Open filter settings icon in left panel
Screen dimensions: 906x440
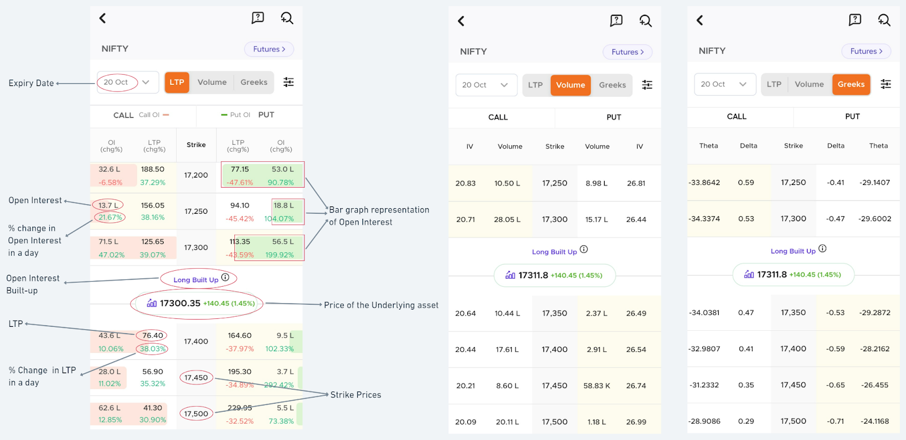pyautogui.click(x=288, y=82)
